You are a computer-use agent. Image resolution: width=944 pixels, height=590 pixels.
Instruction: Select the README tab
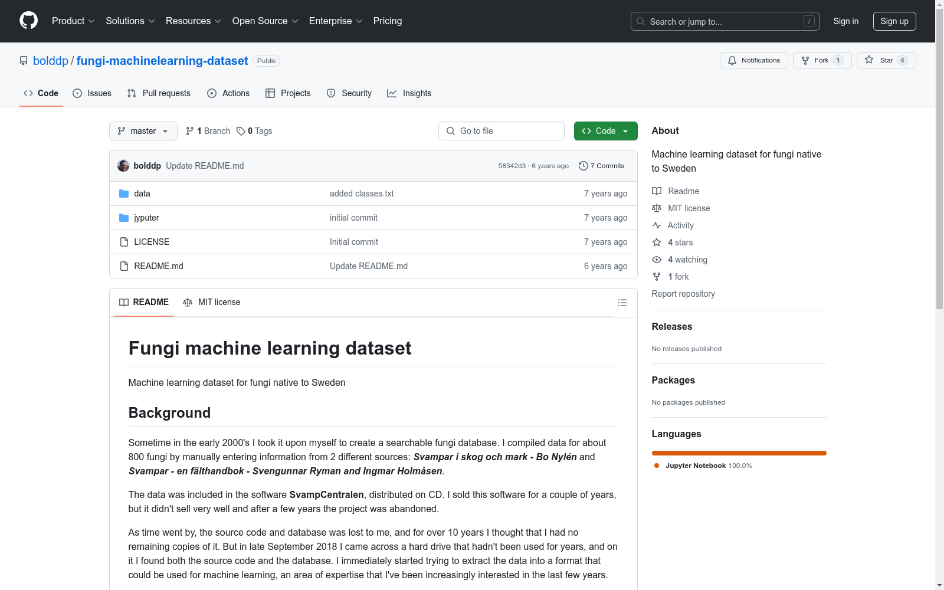[x=144, y=302]
